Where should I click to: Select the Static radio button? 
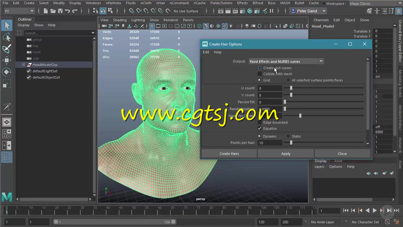[x=288, y=136]
